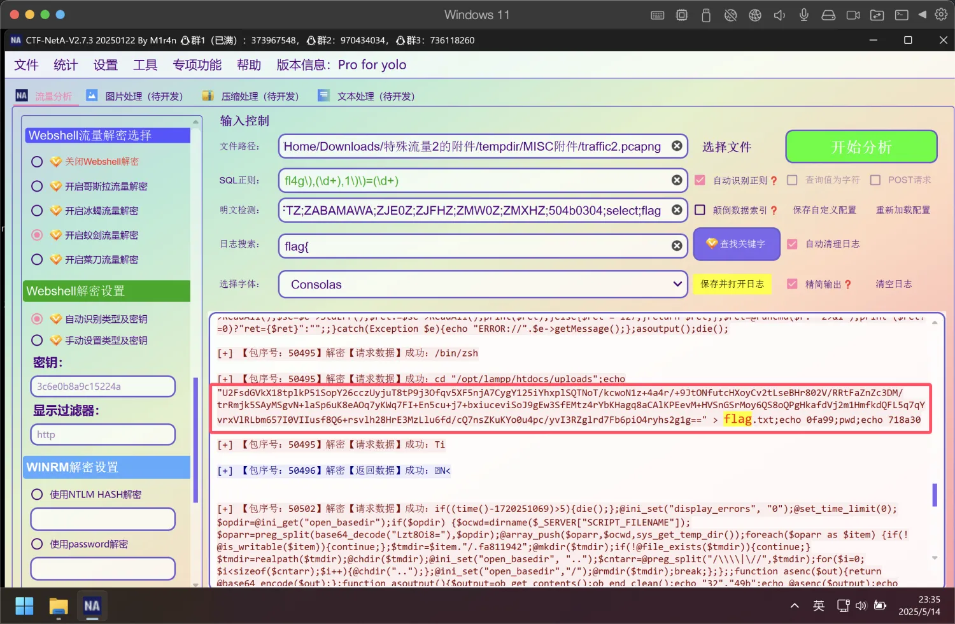The width and height of the screenshot is (955, 624).
Task: Open the 文件 menu
Action: coord(26,65)
